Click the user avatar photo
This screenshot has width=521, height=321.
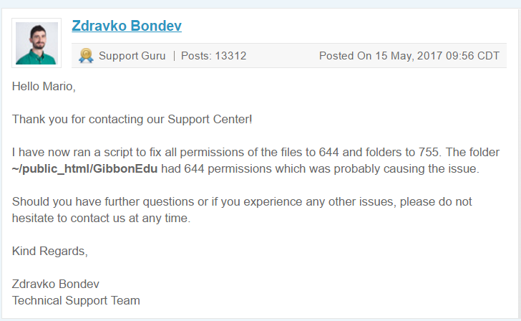[x=36, y=43]
